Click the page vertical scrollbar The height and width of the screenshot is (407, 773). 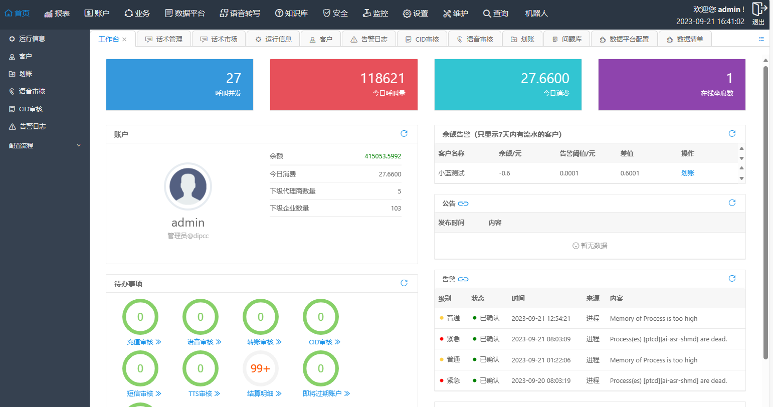pos(765,213)
